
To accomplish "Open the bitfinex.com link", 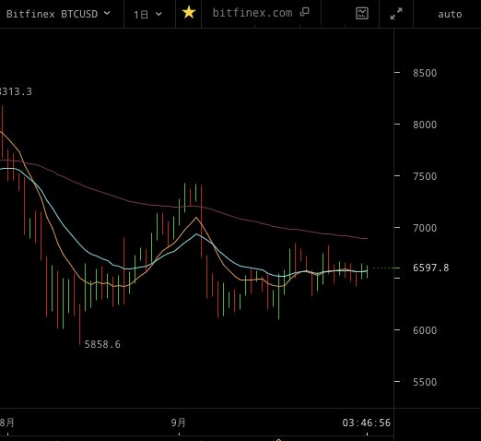I will coord(252,13).
